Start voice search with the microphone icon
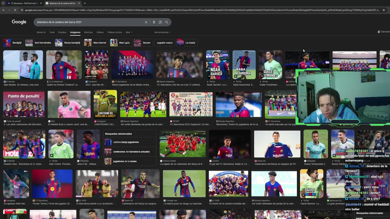Screen dimensions: 390x219 click(154, 22)
